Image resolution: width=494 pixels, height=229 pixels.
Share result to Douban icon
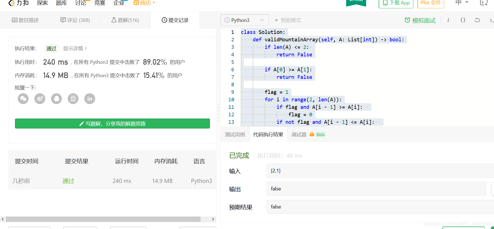click(73, 99)
